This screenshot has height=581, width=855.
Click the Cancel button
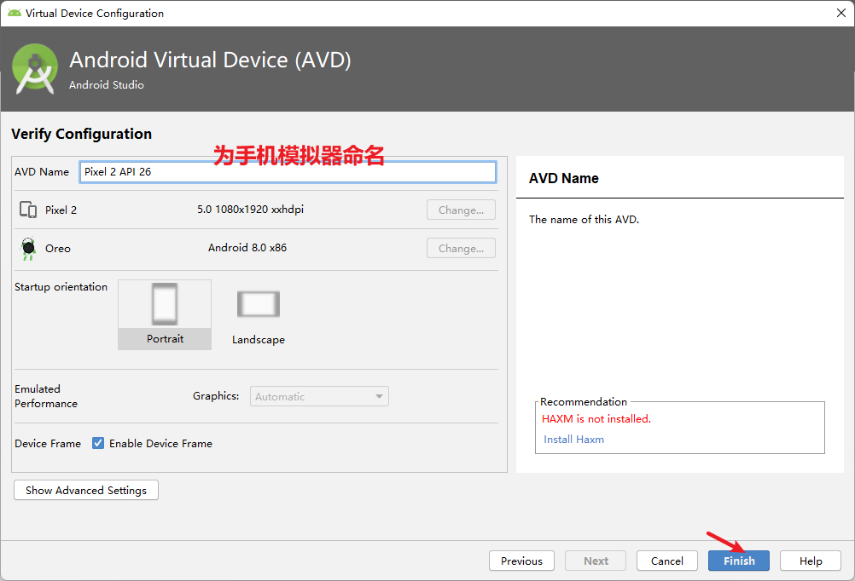666,561
